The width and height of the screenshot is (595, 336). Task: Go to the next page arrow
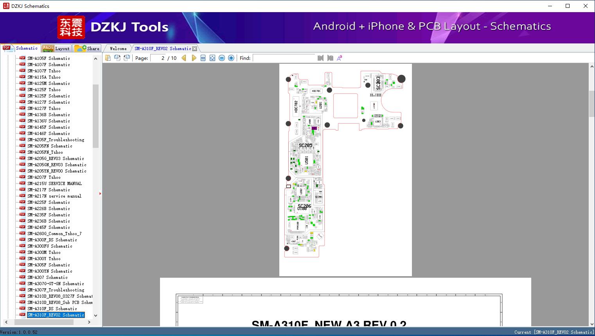pyautogui.click(x=194, y=58)
